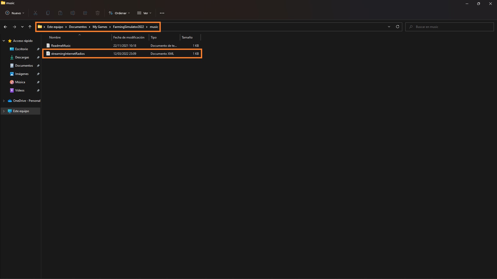Screen dimensions: 497x279
Task: Expand the Este equipo tree node
Action: 4,111
